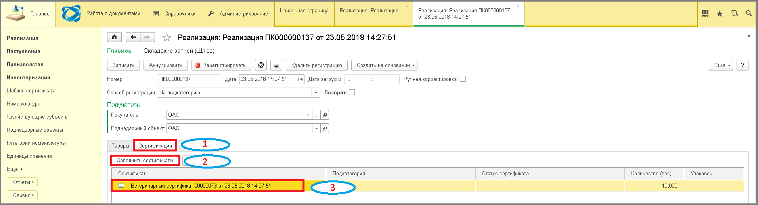Click the help question mark button
This screenshot has width=758, height=205.
(x=743, y=65)
